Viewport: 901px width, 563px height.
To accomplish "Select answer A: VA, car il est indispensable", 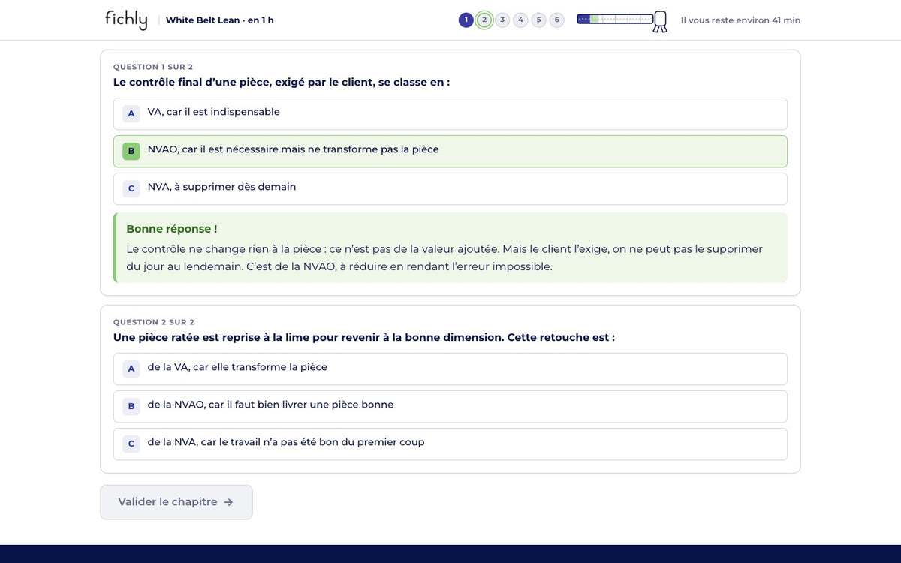I will click(x=450, y=113).
